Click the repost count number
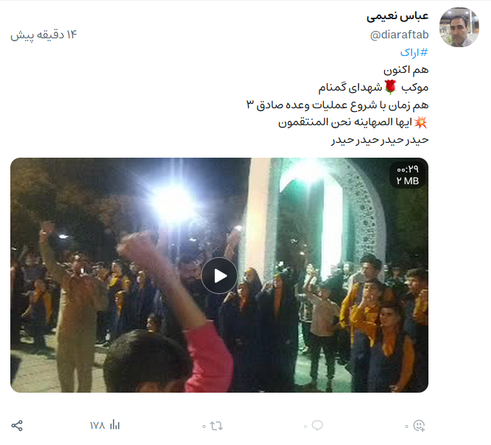 [x=204, y=427]
